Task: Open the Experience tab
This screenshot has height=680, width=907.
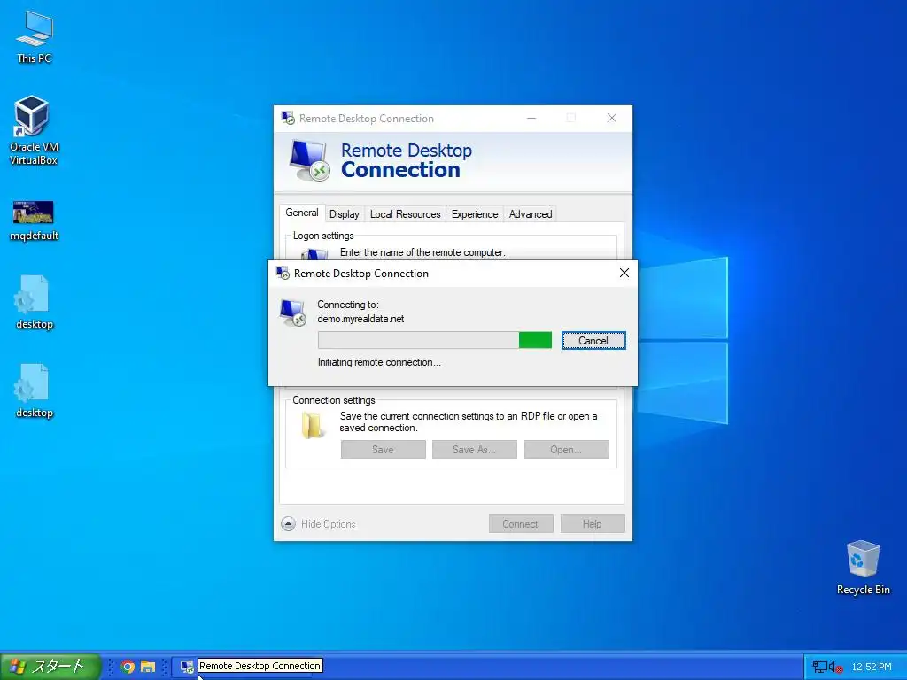Action: coord(475,214)
